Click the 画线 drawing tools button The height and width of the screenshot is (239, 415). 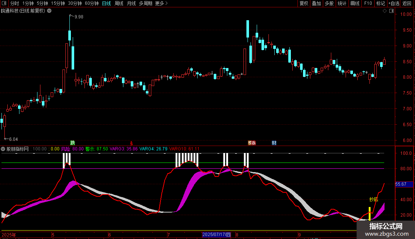tap(355, 4)
